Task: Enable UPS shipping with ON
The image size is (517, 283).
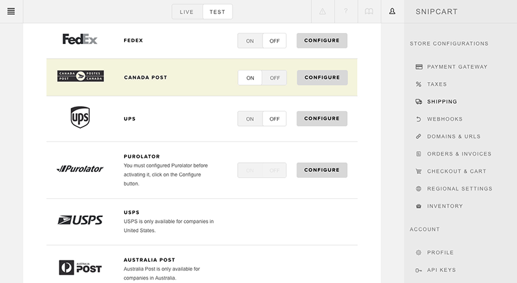Action: [250, 119]
